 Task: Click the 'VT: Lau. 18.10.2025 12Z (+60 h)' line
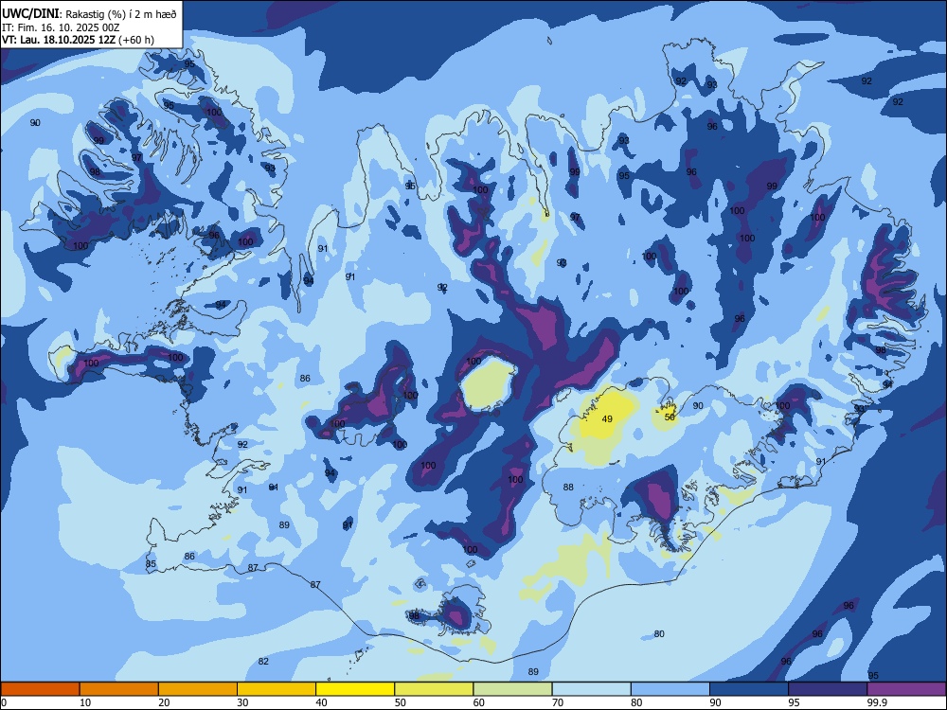pos(78,40)
